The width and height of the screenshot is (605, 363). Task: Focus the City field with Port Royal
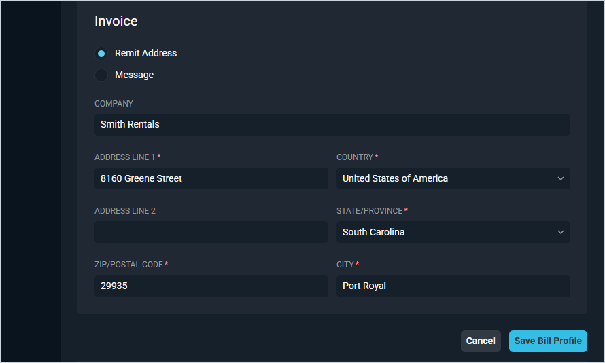[x=453, y=286]
